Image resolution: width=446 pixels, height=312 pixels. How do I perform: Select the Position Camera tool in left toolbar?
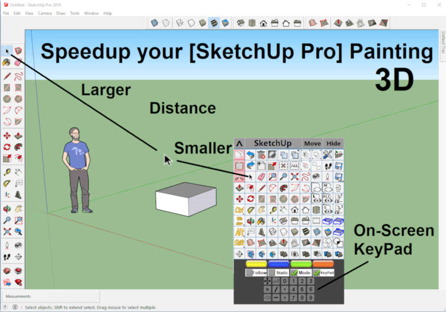[x=7, y=245]
